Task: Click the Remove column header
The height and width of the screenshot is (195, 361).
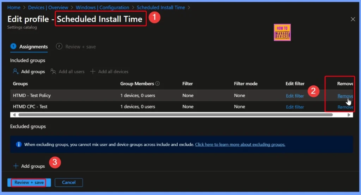Action: click(345, 84)
